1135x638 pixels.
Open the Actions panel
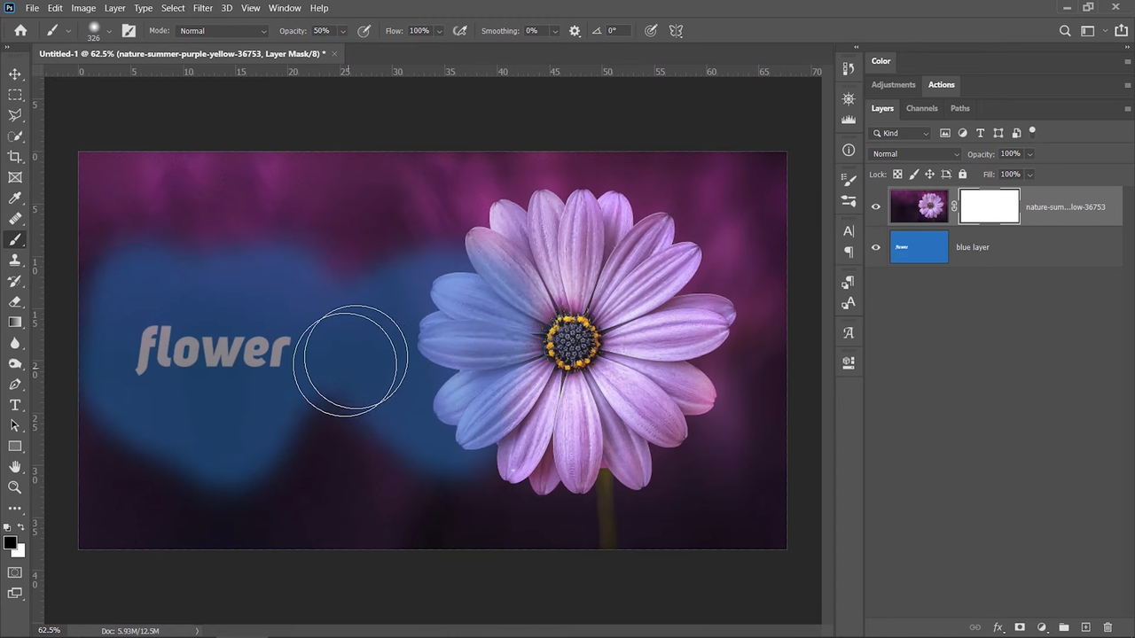pos(941,84)
